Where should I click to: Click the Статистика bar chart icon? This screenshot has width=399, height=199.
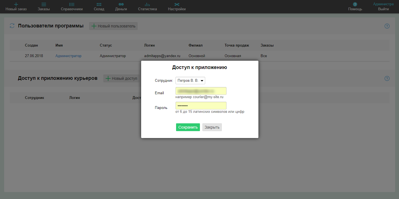147,4
